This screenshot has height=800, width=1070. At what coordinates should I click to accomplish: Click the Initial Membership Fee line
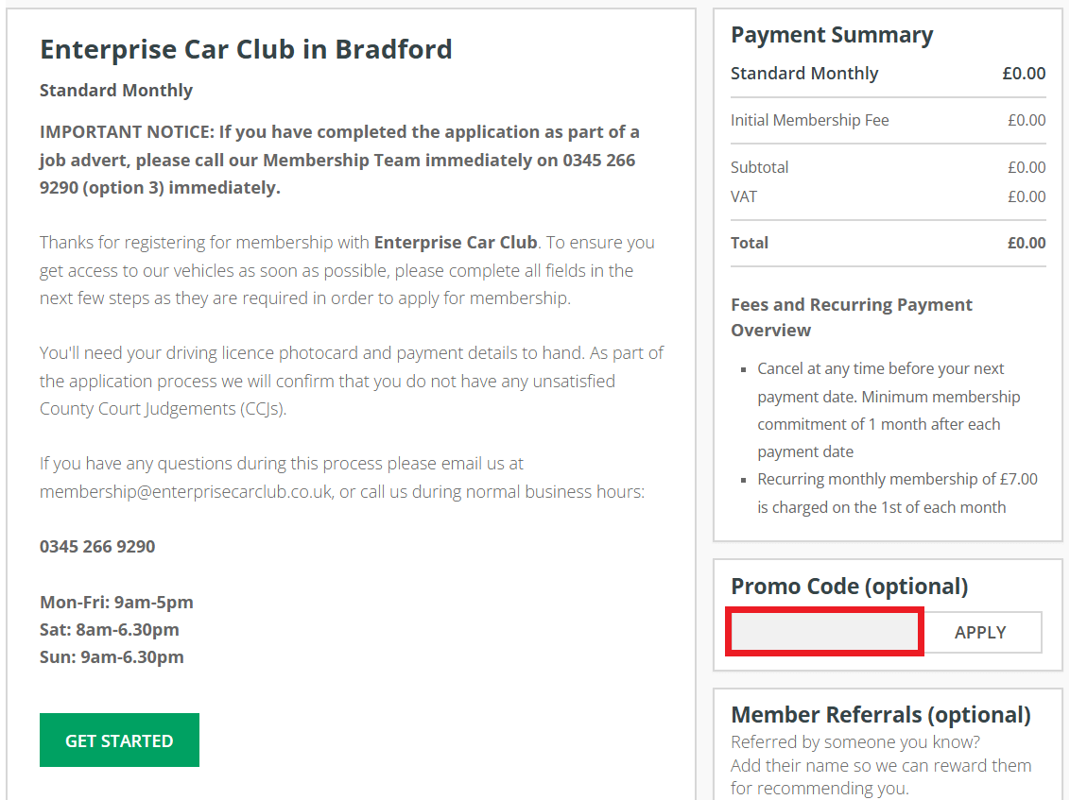(x=810, y=120)
